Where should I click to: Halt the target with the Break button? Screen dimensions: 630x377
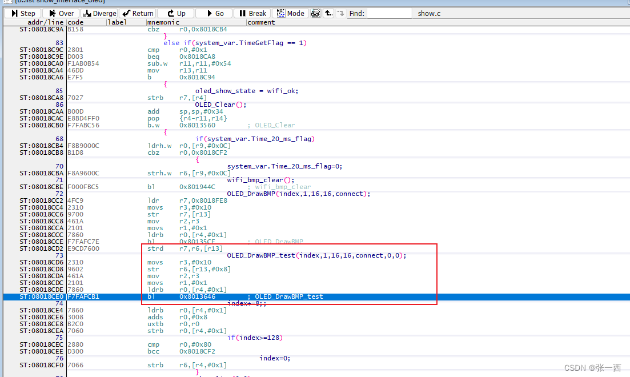252,13
